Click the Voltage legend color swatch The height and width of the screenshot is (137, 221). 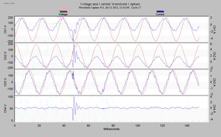click(63, 12)
